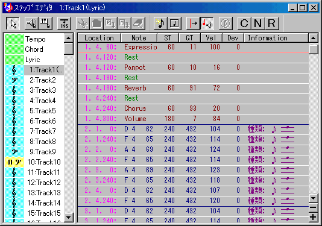Select the Volume event at 1.4.300
This screenshot has width=322, height=226.
(193, 119)
